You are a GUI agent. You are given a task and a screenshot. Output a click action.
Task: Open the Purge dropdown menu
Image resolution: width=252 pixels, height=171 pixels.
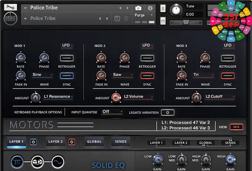pyautogui.click(x=144, y=15)
